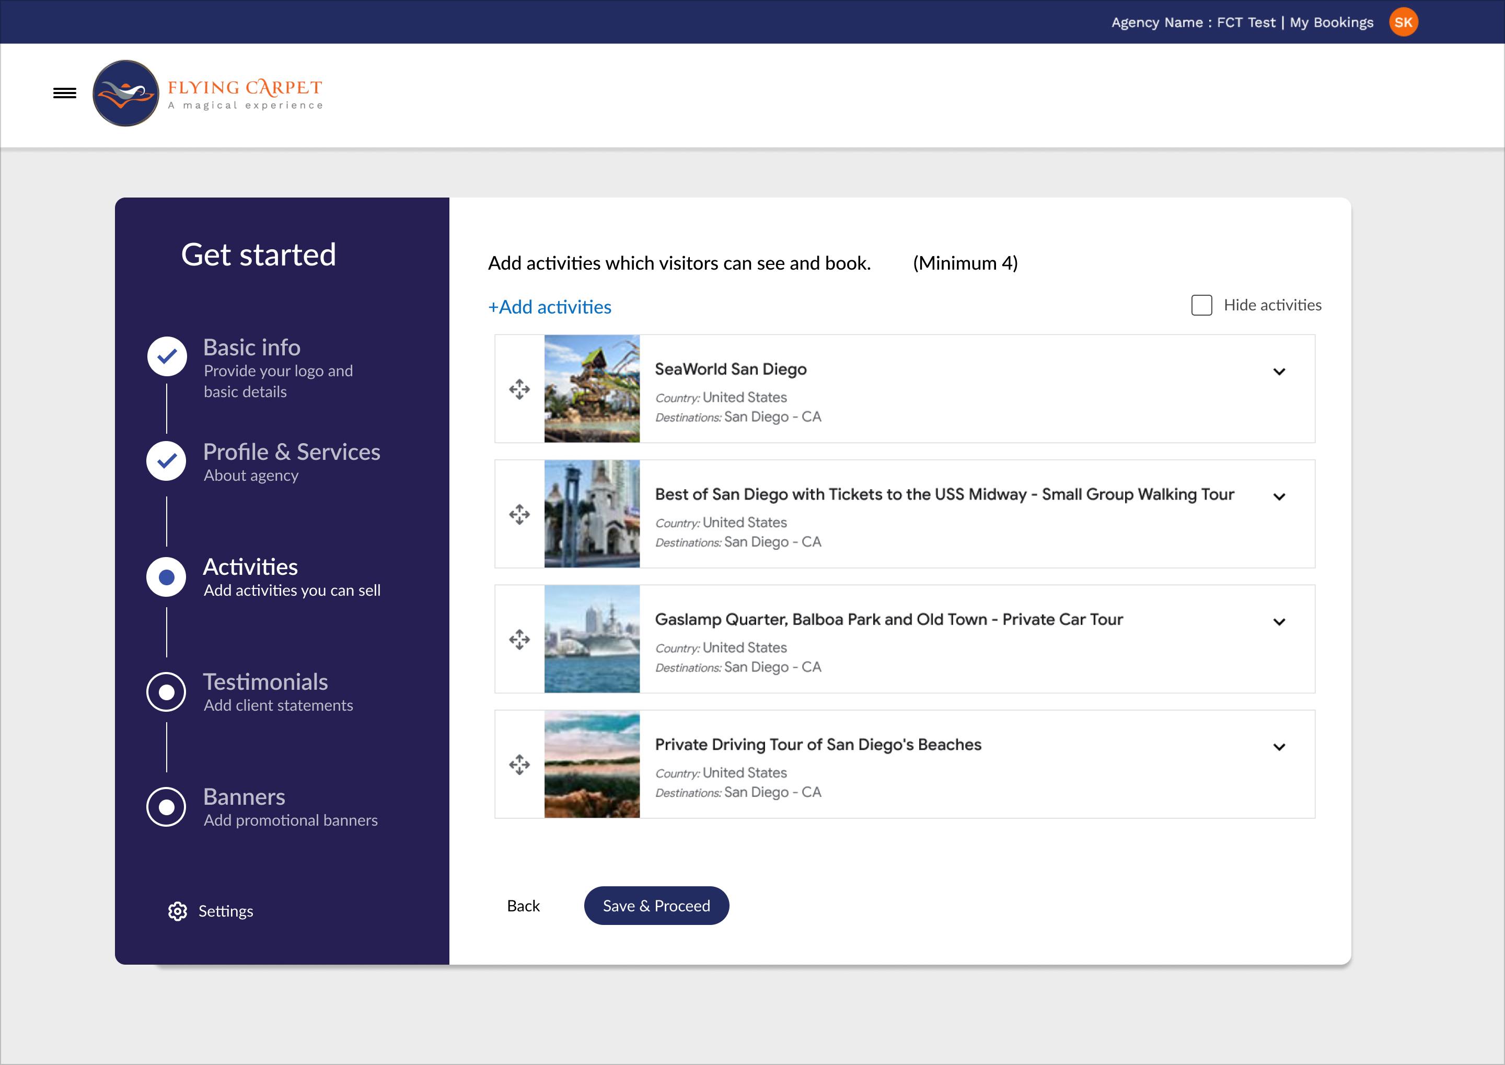Click the Gaslamp Quarter tour thumbnail
This screenshot has height=1065, width=1505.
click(x=592, y=640)
